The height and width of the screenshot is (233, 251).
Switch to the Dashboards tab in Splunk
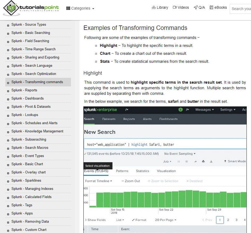[x=168, y=119]
